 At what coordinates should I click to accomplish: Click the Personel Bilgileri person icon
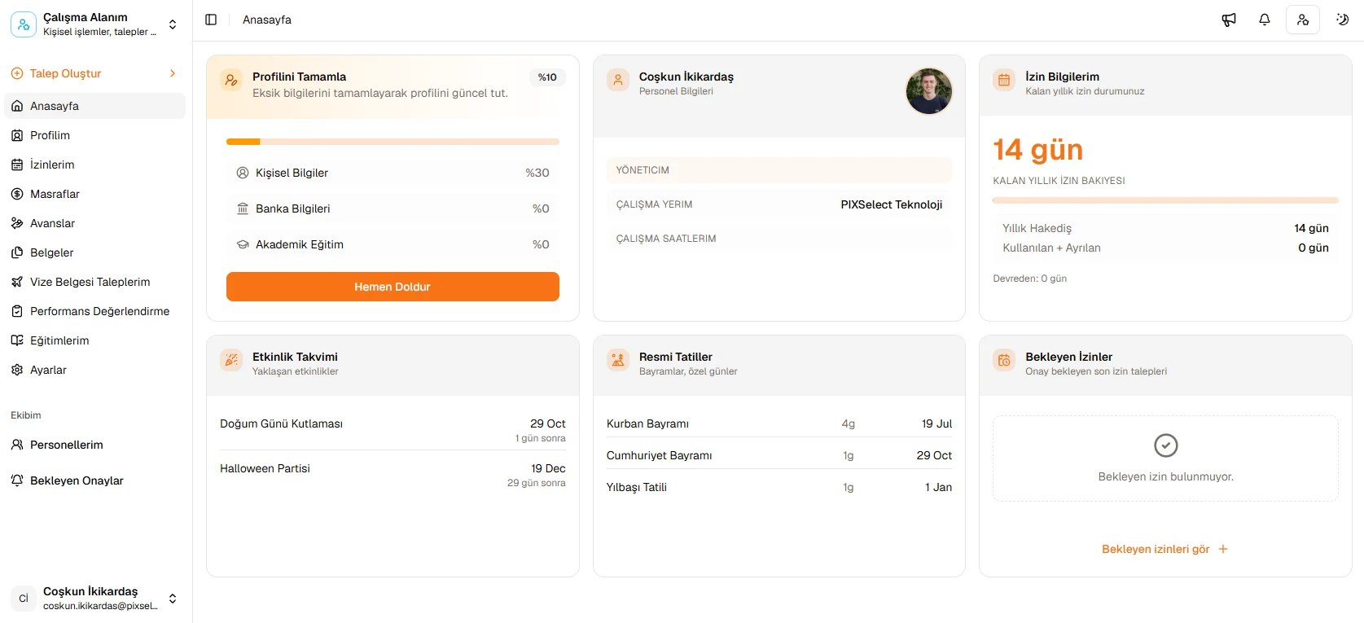pos(618,80)
